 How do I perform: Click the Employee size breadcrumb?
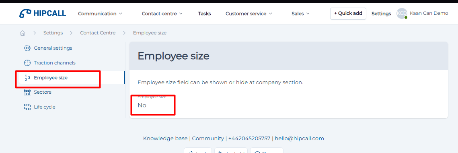[150, 33]
